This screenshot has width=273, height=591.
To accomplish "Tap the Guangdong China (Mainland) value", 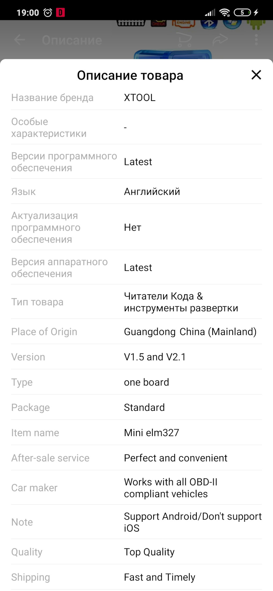I will click(190, 332).
